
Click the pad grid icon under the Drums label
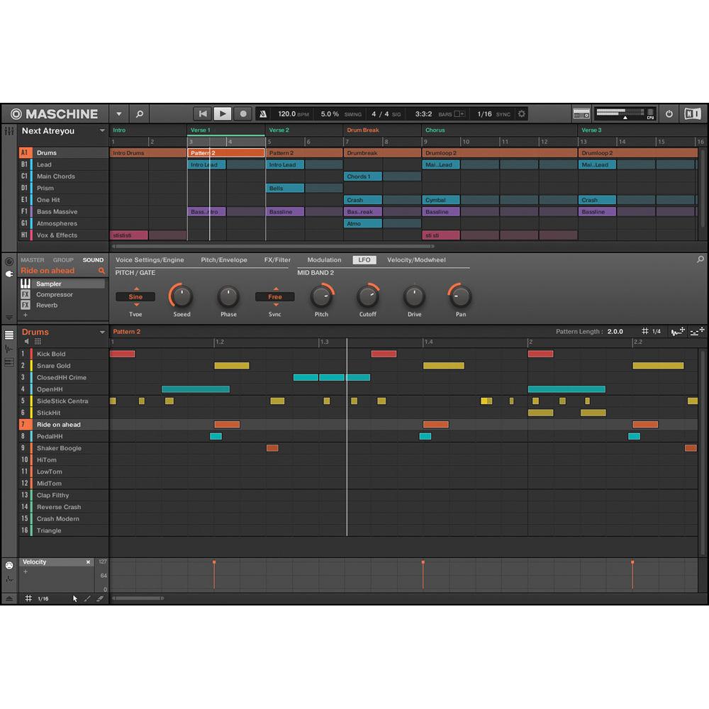coord(38,341)
